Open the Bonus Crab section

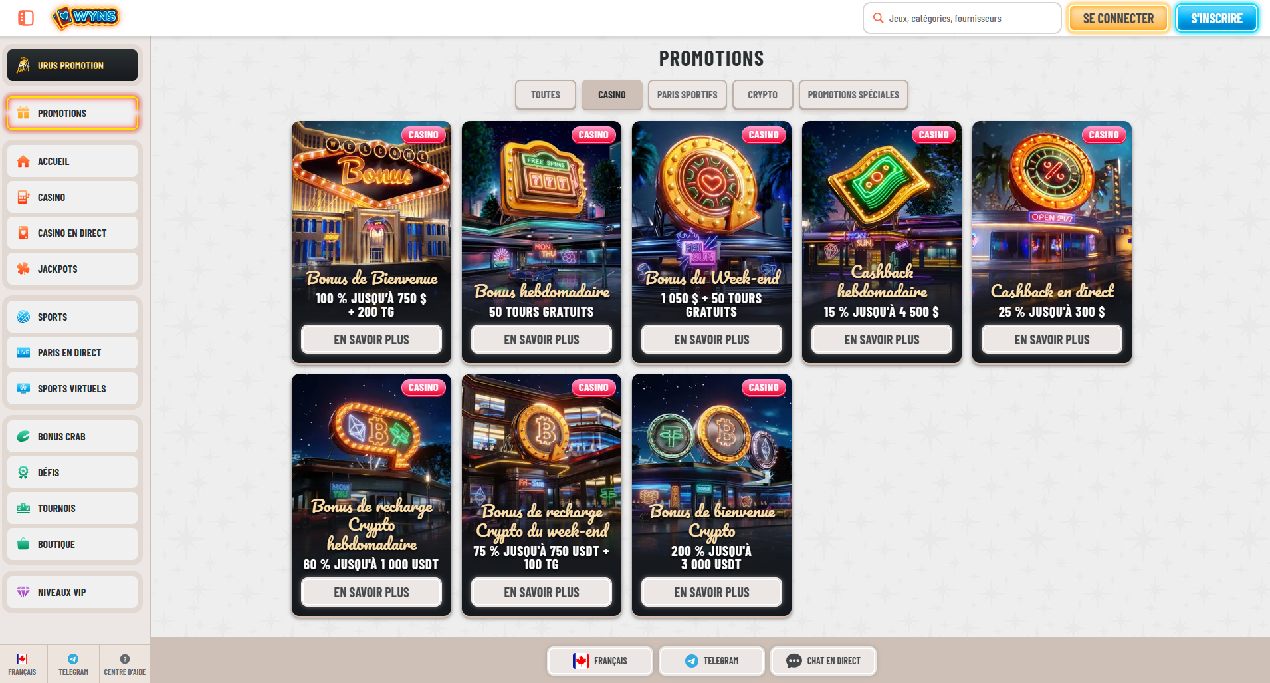click(x=72, y=436)
